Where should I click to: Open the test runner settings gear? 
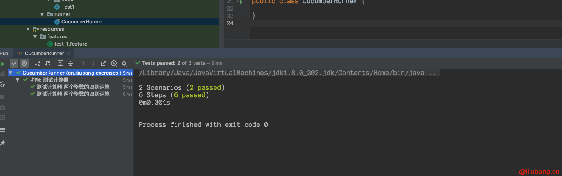pos(124,63)
